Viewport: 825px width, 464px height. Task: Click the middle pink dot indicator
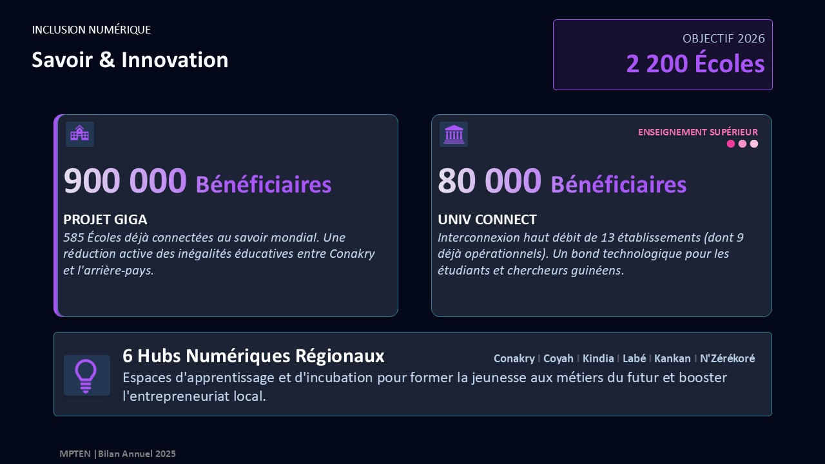point(742,144)
